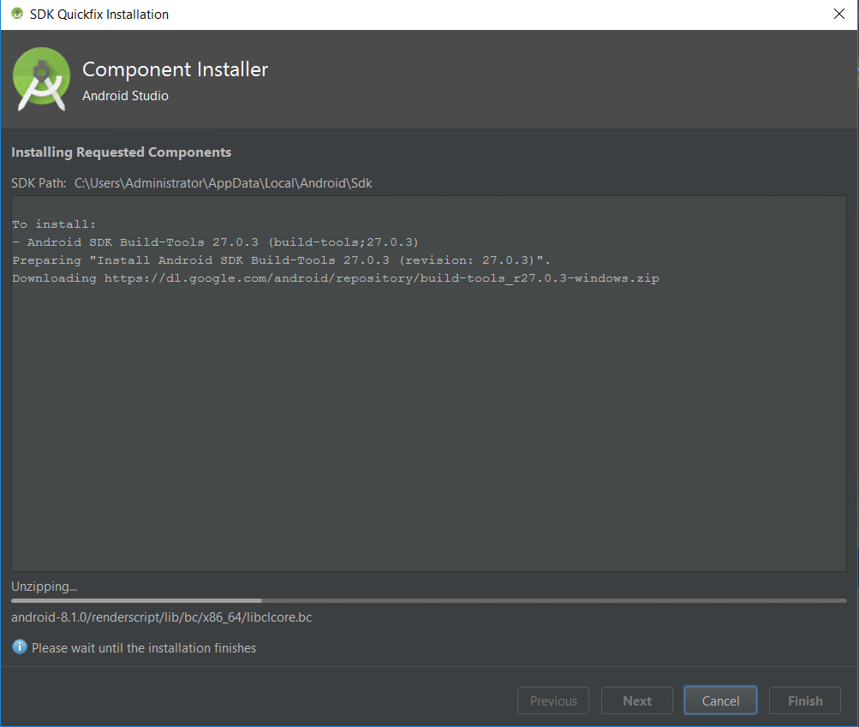859x727 pixels.
Task: Click the blue info icon near wait message
Action: click(19, 647)
